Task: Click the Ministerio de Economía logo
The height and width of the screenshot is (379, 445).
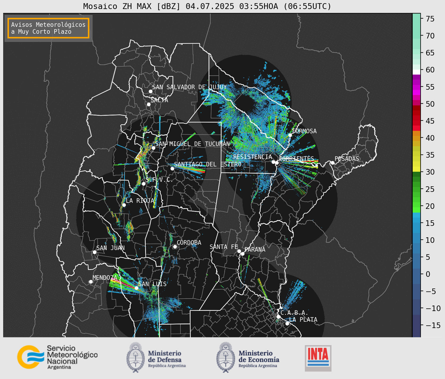Action: [248, 357]
